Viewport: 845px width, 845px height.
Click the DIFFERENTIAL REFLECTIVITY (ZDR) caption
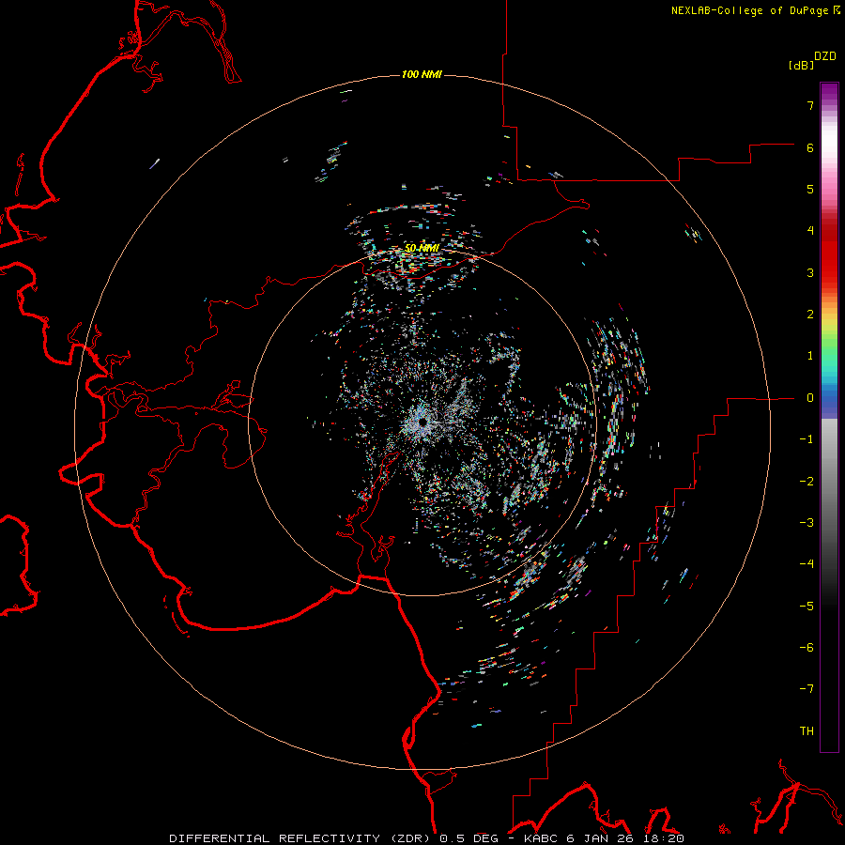click(300, 838)
